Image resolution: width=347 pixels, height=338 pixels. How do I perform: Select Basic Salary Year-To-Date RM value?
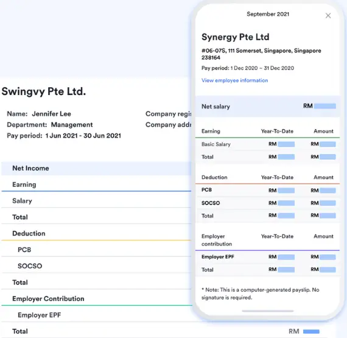click(x=281, y=144)
